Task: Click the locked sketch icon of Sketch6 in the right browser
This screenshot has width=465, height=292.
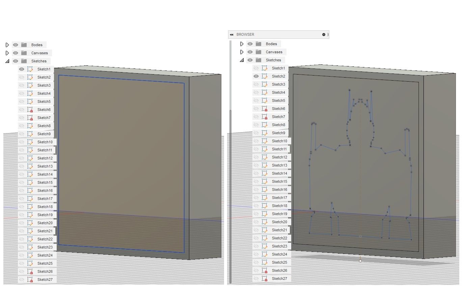Action: [x=265, y=109]
